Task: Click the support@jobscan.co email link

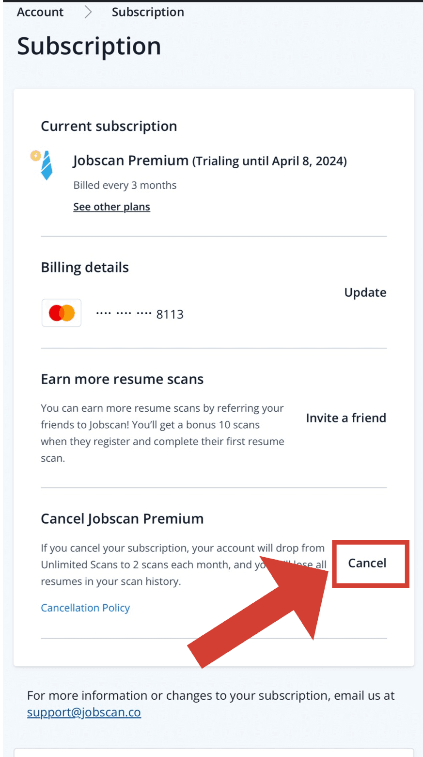Action: (84, 712)
